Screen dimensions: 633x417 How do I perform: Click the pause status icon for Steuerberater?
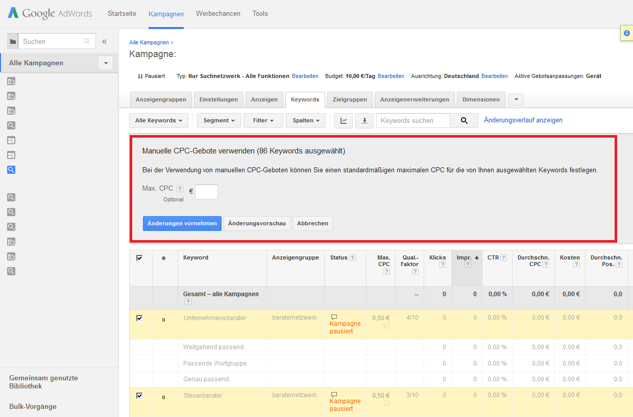pyautogui.click(x=163, y=398)
